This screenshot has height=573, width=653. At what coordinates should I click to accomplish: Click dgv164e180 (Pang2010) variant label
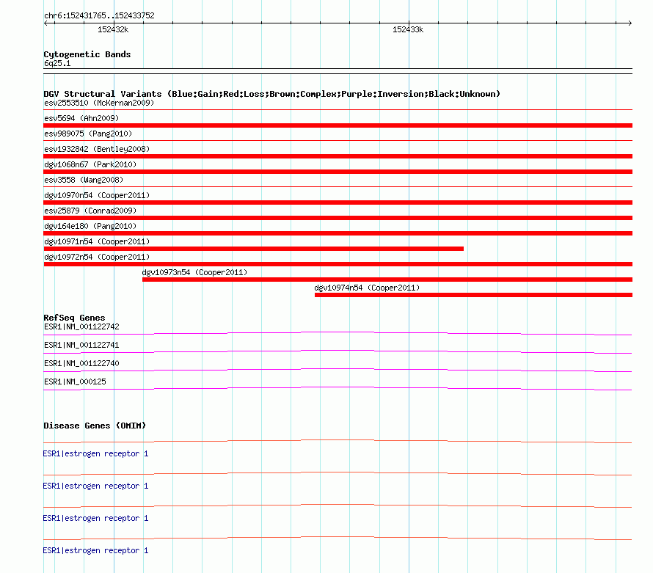pyautogui.click(x=90, y=226)
